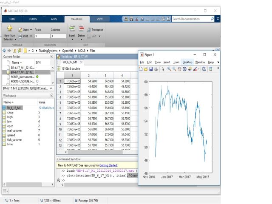Click Save Figure icon in Figure 1 toolbar
Viewport: 272px width, 204px height.
coord(151,69)
